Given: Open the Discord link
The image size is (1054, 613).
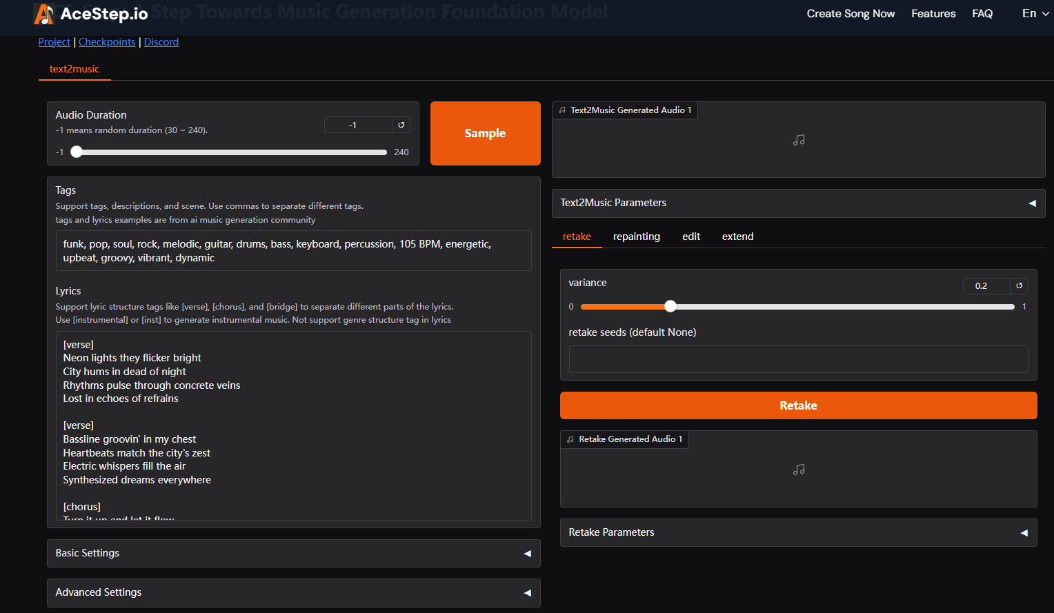Looking at the screenshot, I should [x=161, y=42].
